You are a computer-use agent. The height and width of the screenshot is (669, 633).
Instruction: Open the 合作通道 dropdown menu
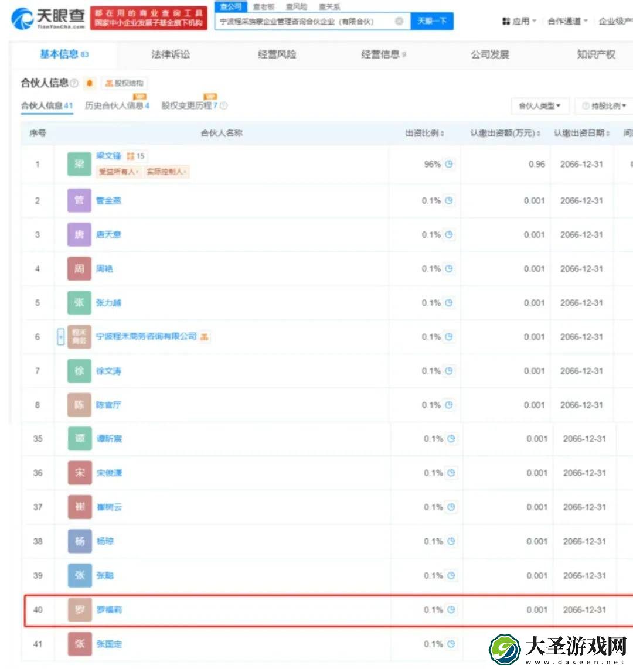568,21
